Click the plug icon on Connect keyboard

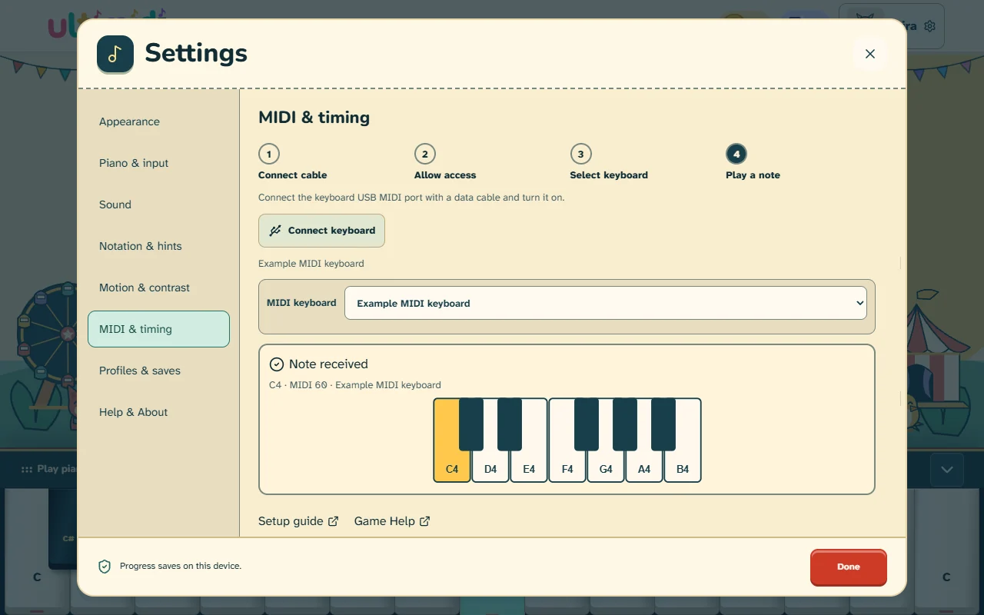point(275,231)
